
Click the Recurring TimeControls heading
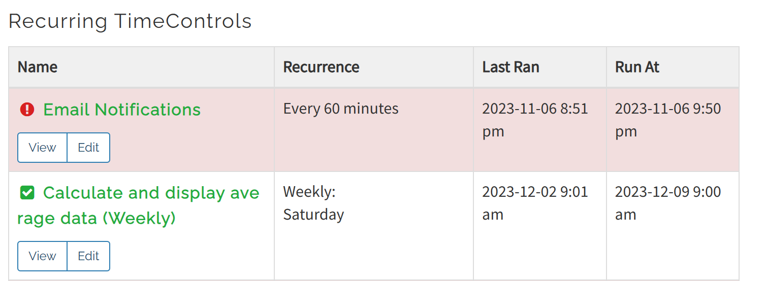[x=130, y=21]
